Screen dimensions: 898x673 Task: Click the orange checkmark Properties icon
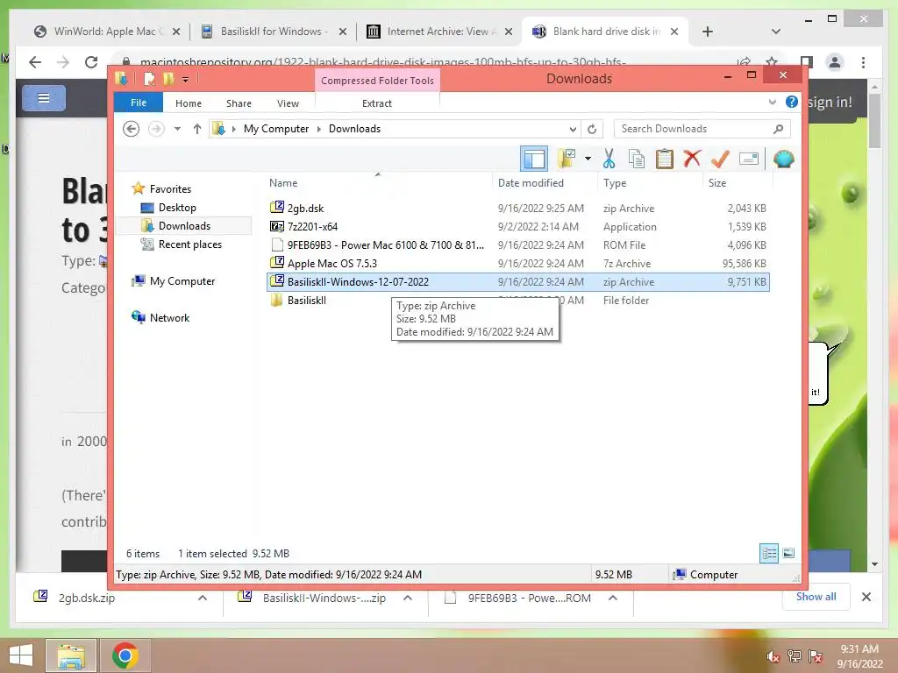[x=720, y=159]
